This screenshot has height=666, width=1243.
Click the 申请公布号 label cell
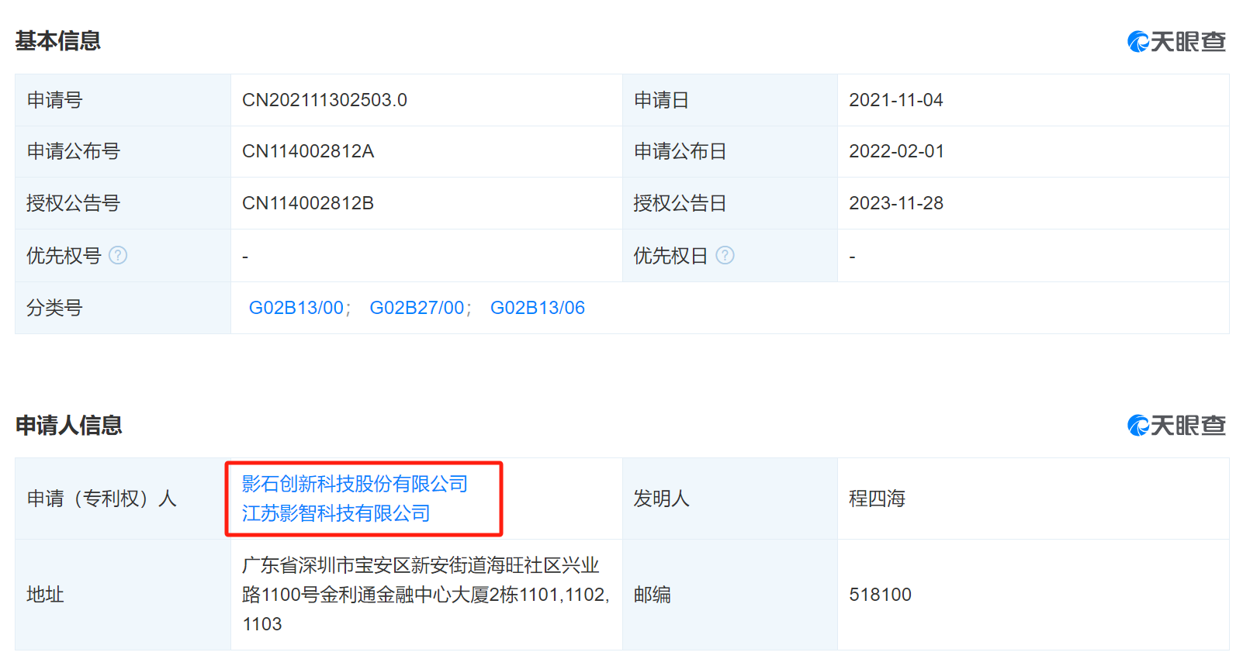pyautogui.click(x=123, y=151)
